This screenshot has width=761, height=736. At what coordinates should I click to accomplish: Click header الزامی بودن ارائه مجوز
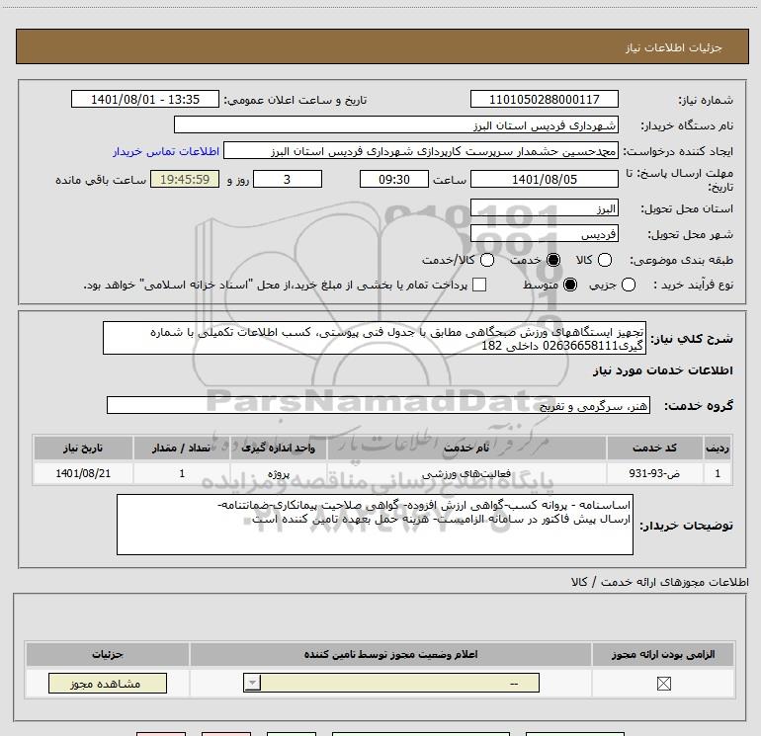click(x=663, y=654)
